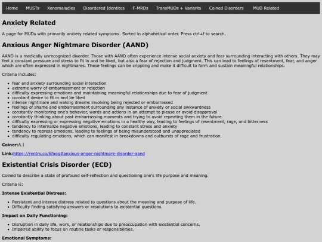Open TransMUDs + Variants dropdown
This screenshot has height=242, width=322.
point(178,8)
